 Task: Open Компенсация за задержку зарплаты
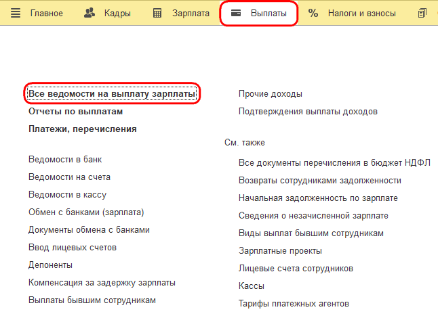[x=102, y=283]
